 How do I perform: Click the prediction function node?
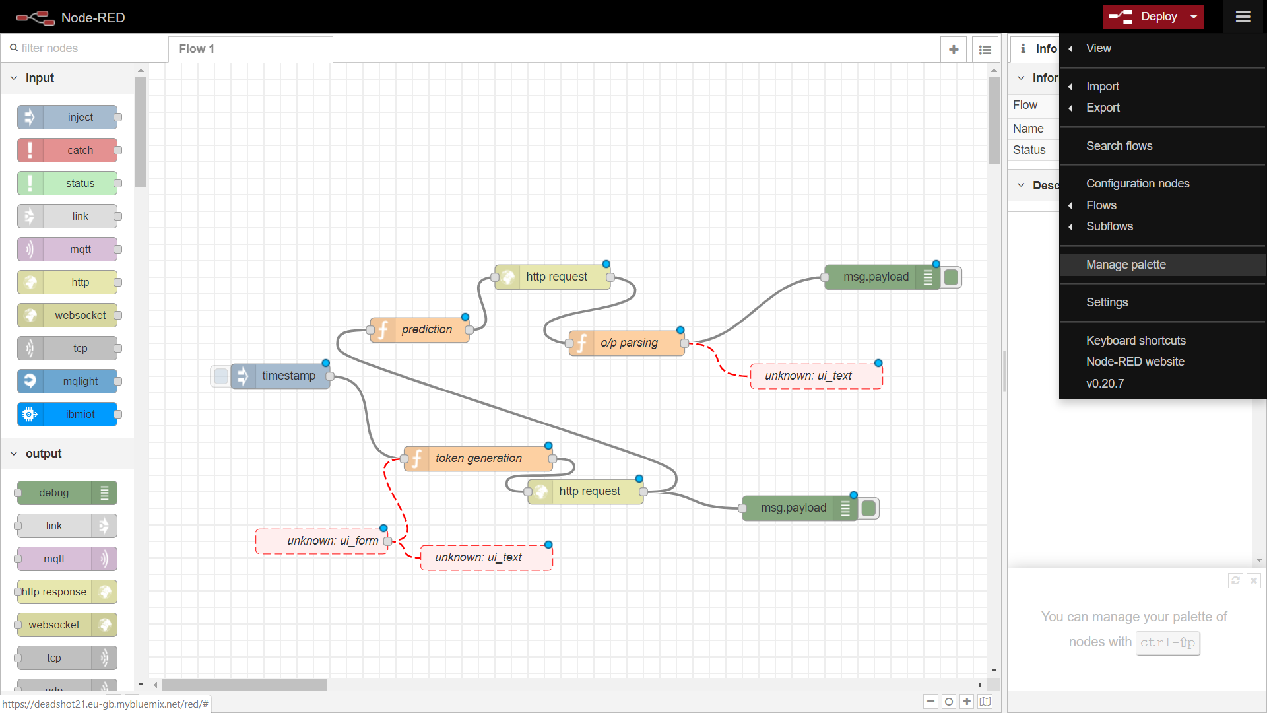420,329
